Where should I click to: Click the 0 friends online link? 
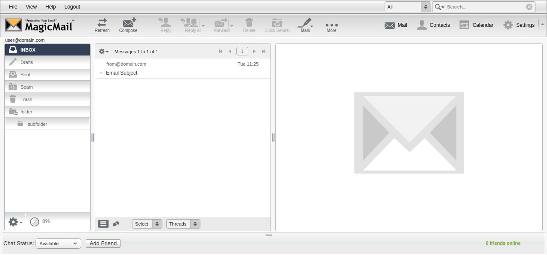click(503, 243)
